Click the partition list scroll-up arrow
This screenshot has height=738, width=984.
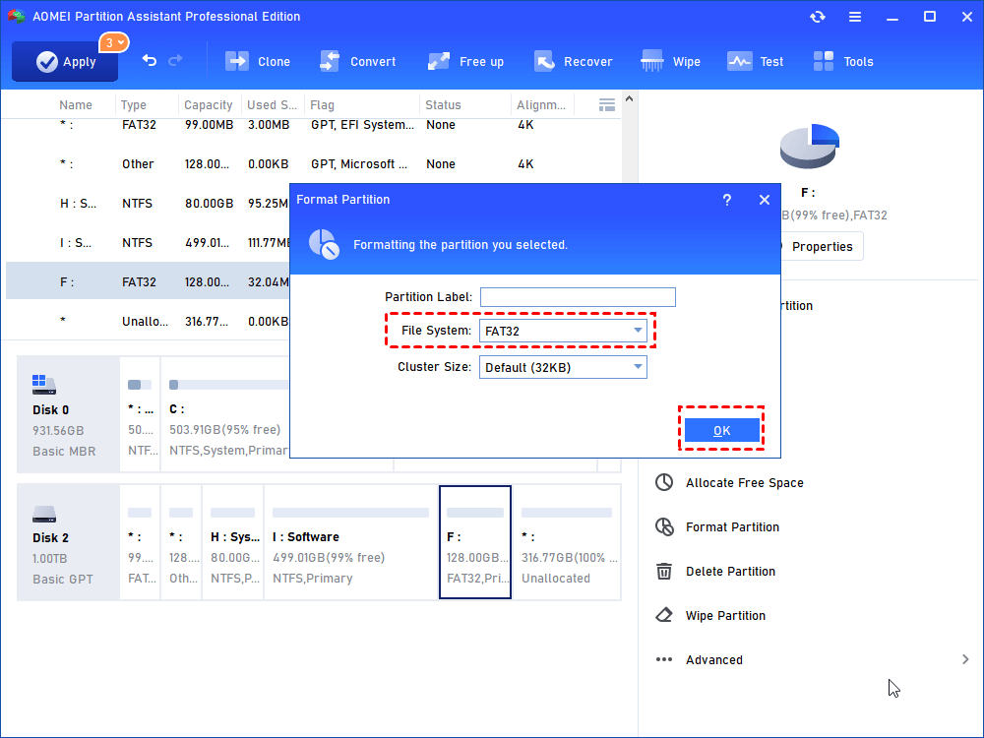(x=629, y=98)
